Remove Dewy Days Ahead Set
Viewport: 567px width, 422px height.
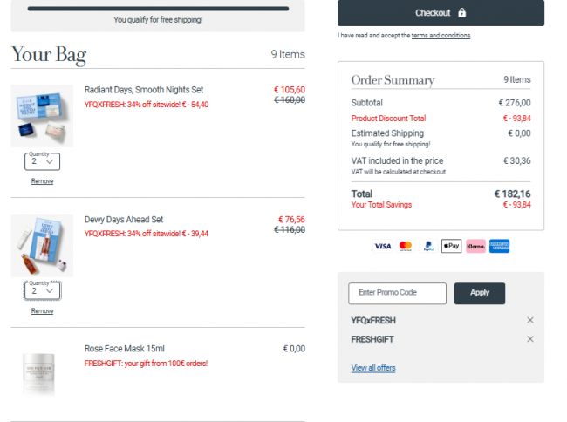42,310
